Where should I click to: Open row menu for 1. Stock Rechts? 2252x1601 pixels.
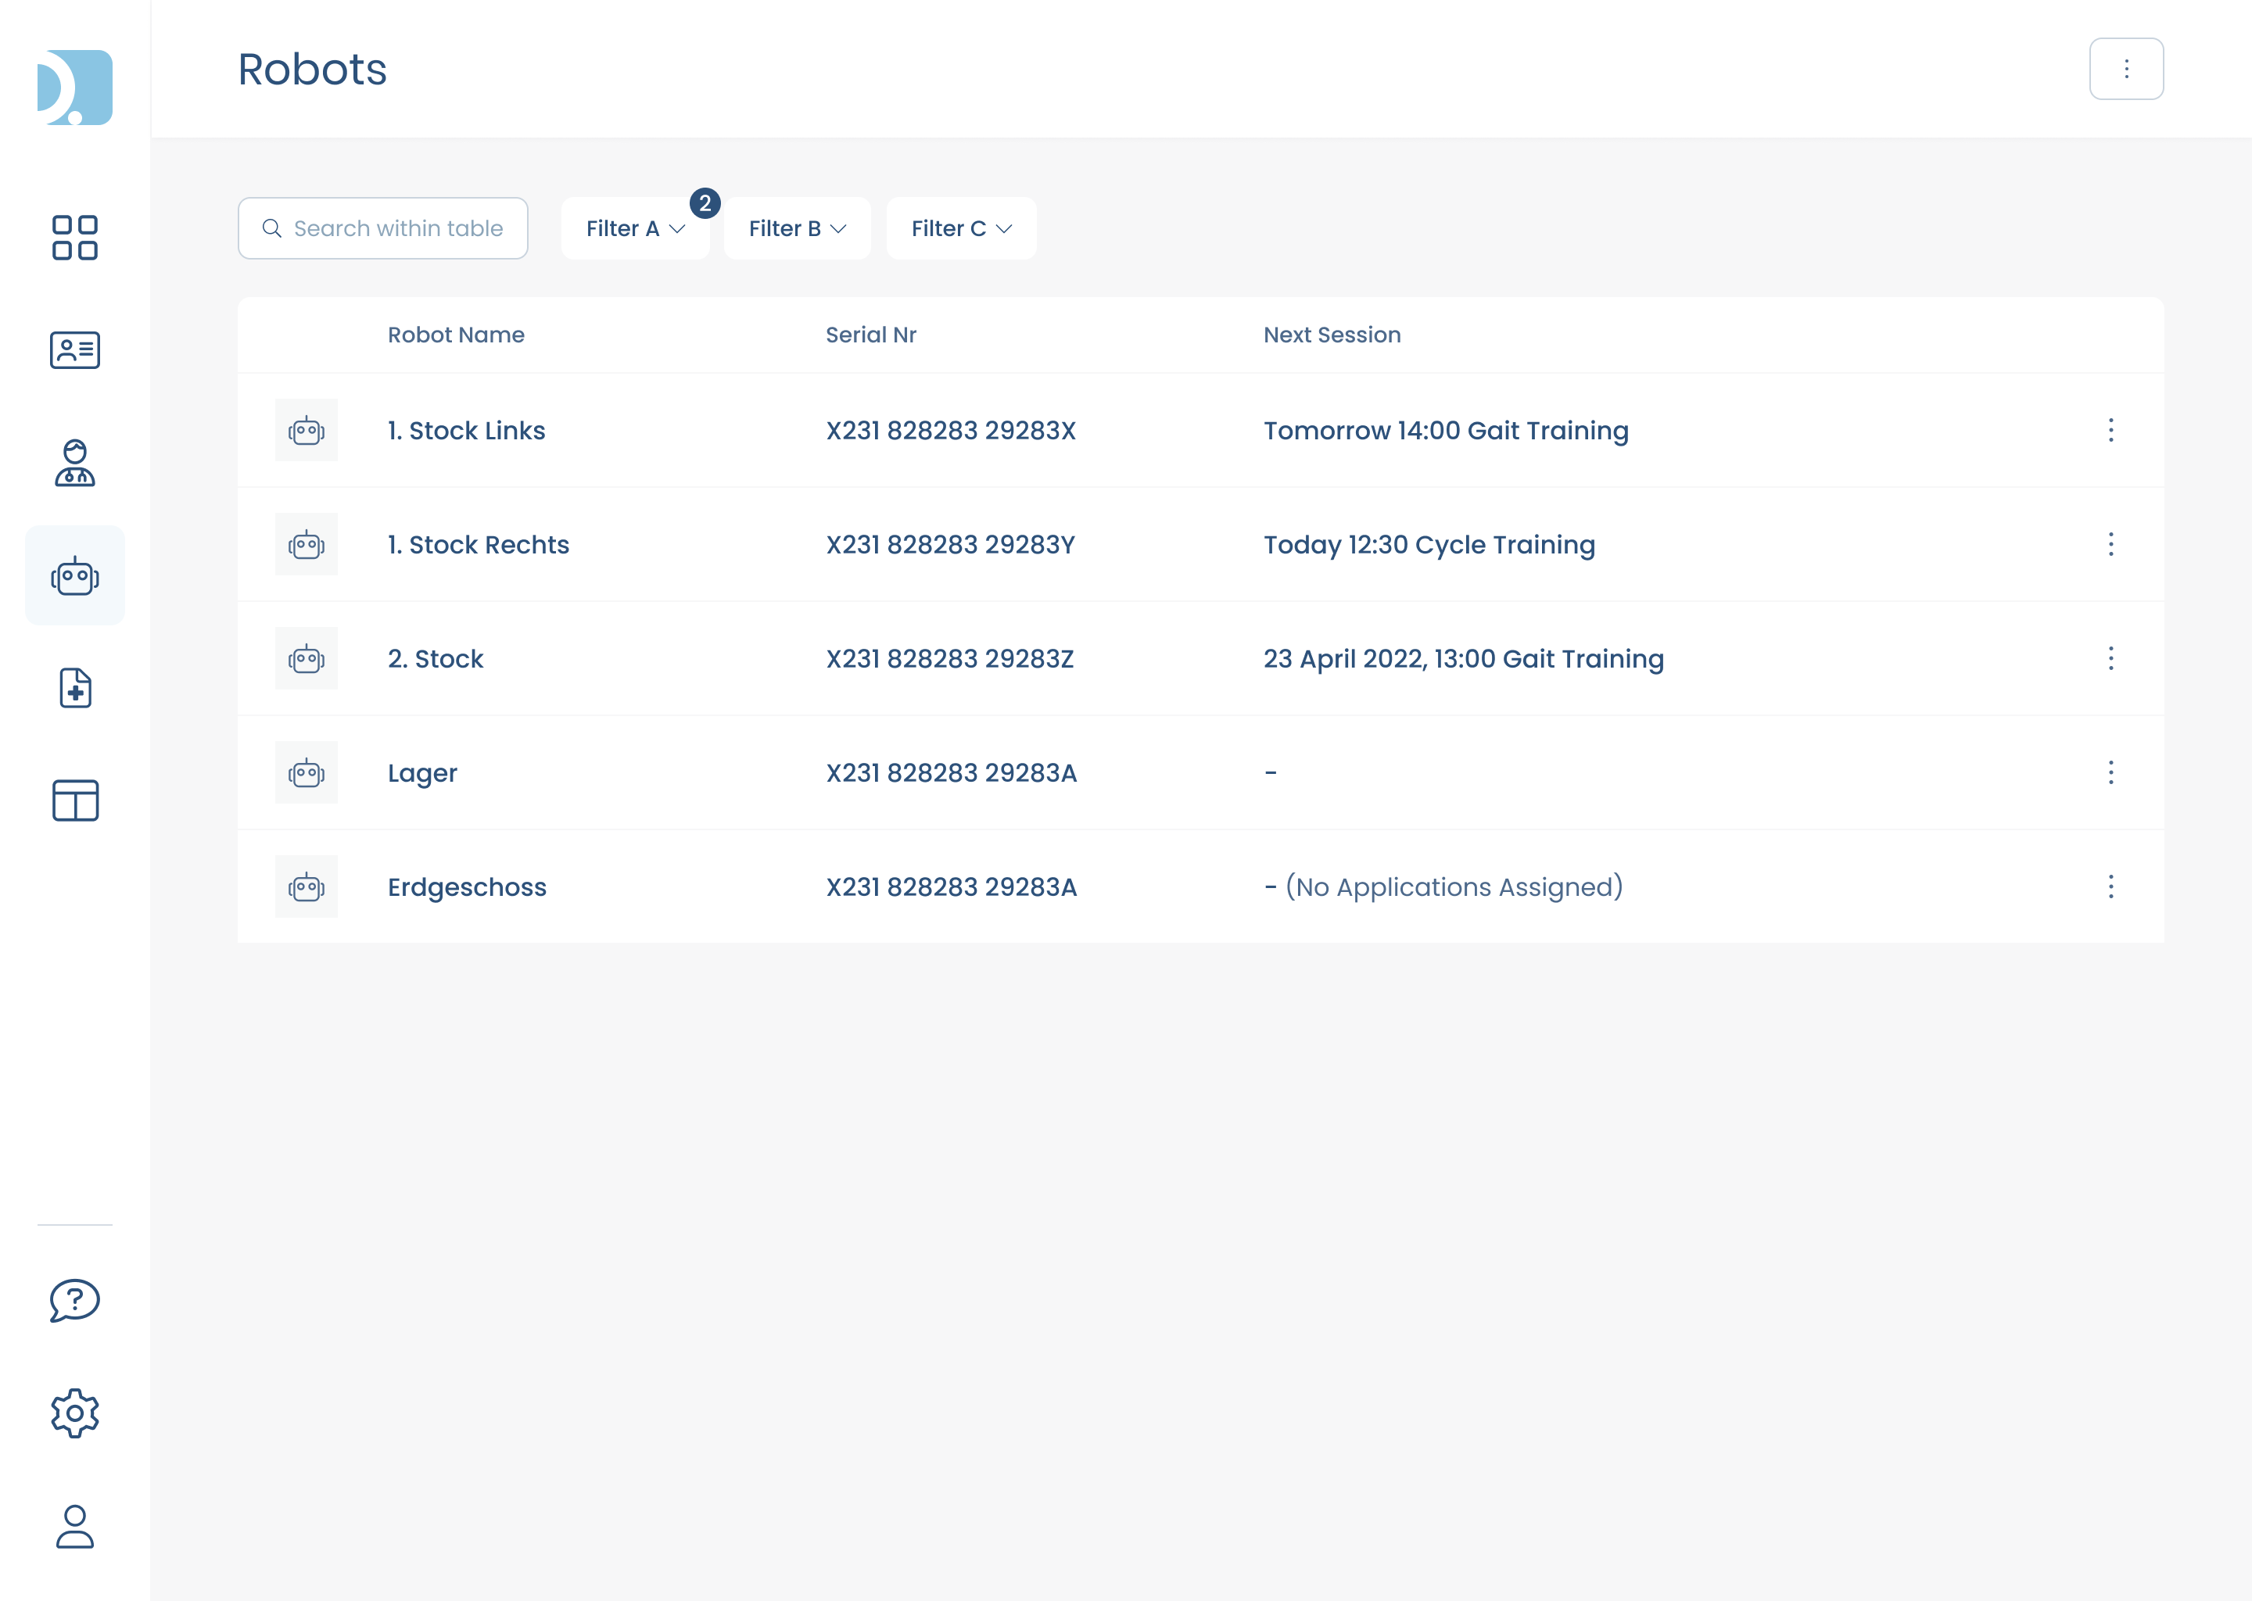point(2111,544)
